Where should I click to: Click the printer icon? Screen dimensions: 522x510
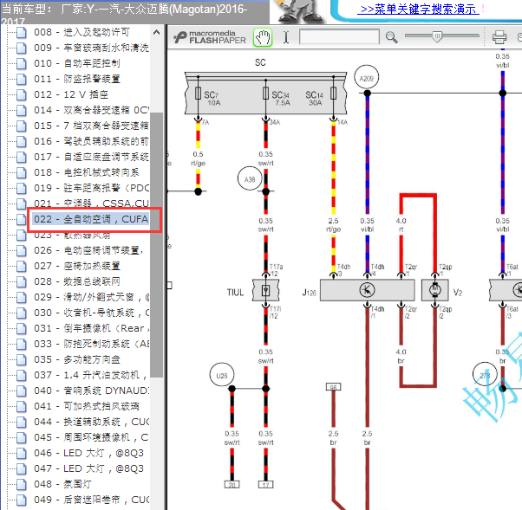pos(499,37)
